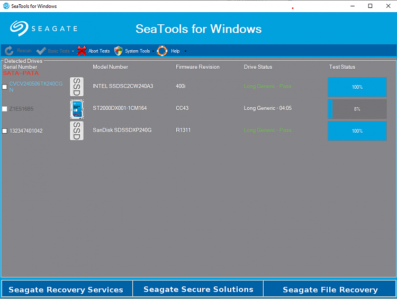This screenshot has width=397, height=299.
Task: Click the Serial Number column header
Action: click(20, 67)
